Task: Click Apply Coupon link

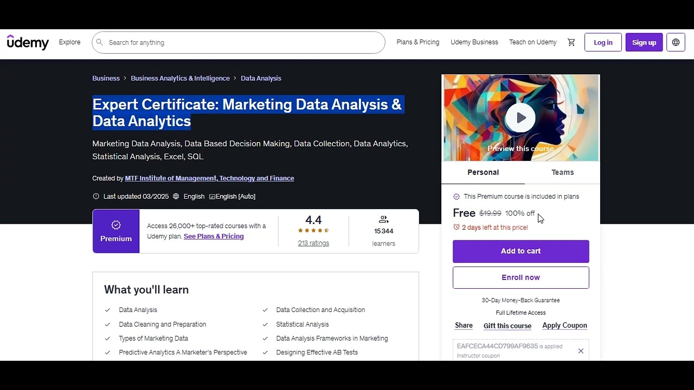Action: click(x=564, y=326)
